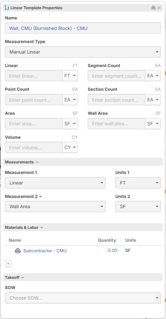Viewport: 166px width, 319px height.
Task: Collapse the Materials & Labor section
Action: pos(24,228)
